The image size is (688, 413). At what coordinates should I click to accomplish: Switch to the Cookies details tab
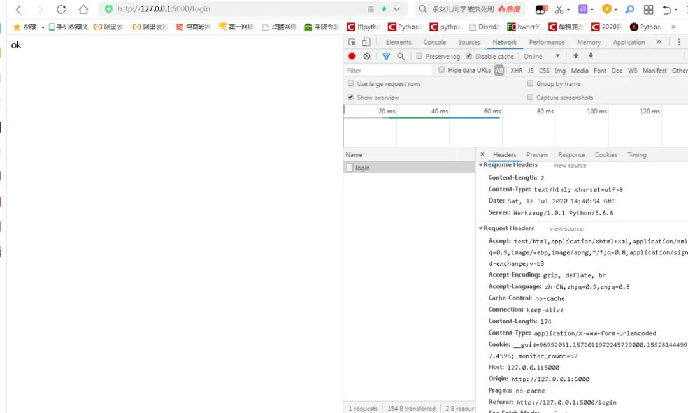(606, 154)
